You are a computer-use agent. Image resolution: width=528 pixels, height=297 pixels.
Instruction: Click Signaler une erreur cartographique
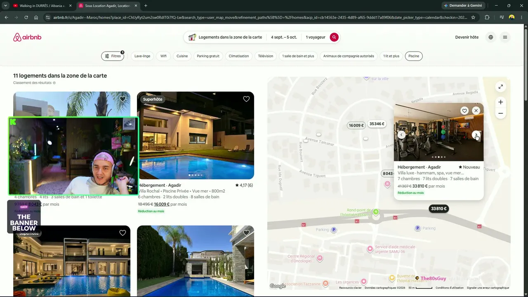point(488,288)
